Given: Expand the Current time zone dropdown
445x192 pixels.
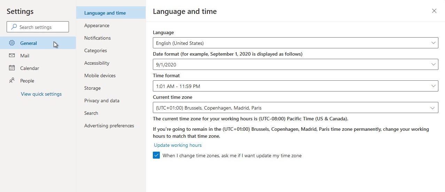Looking at the screenshot, I should [295, 107].
